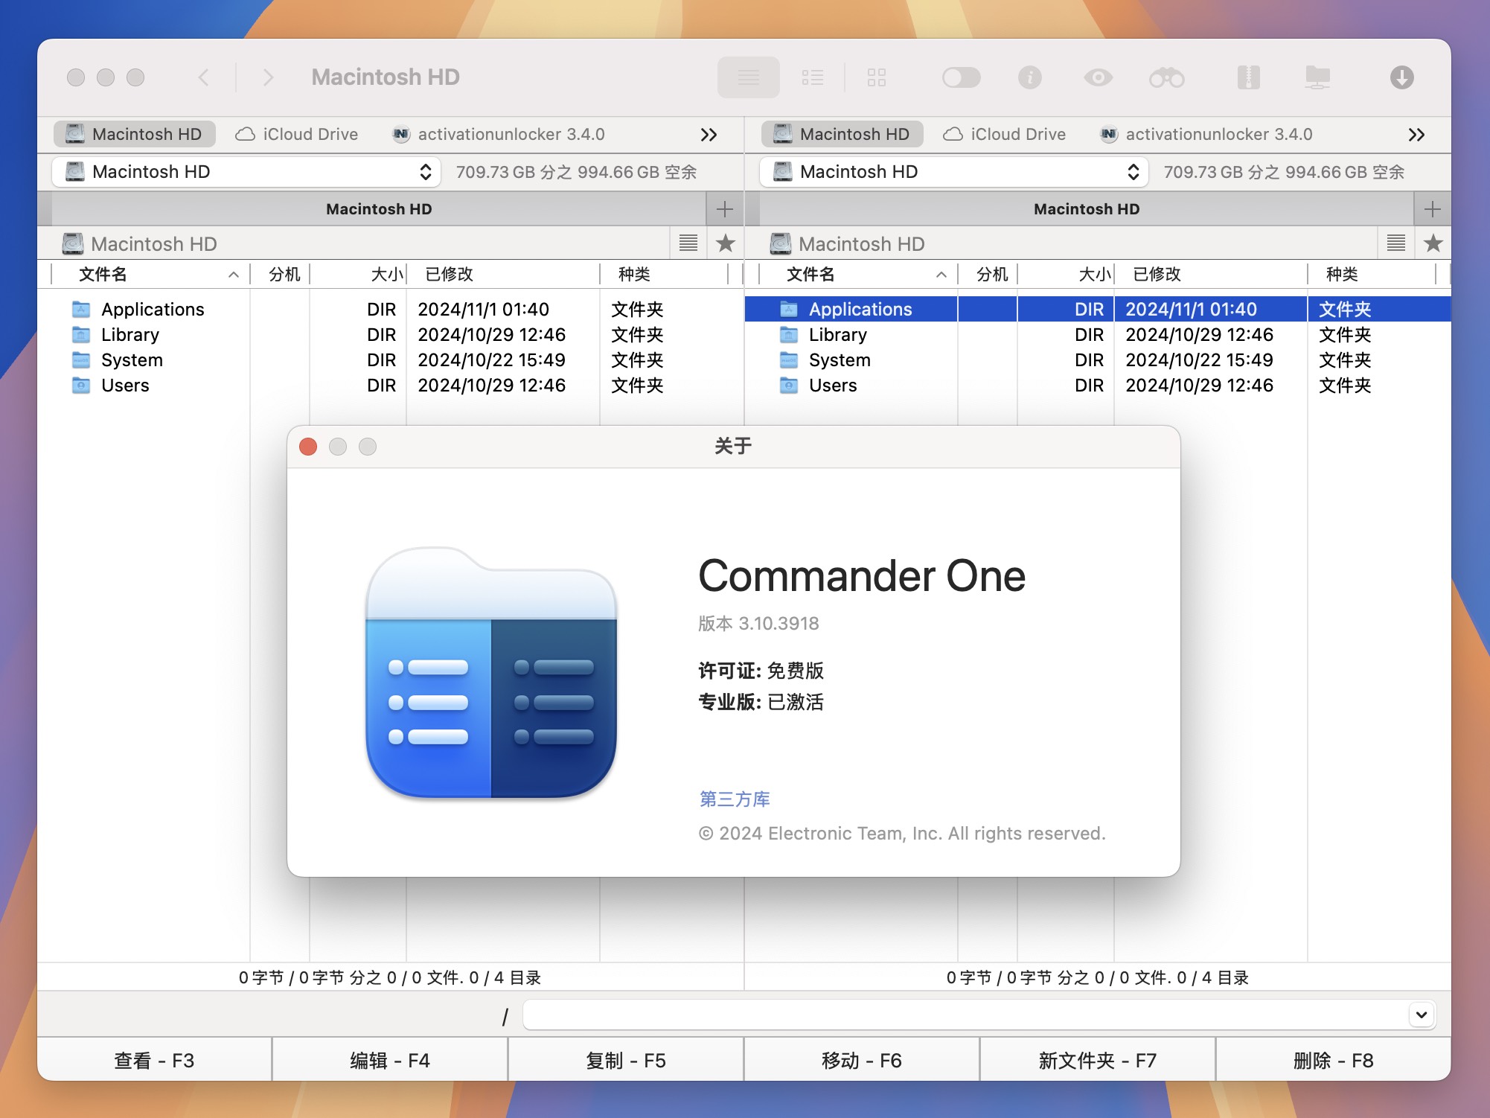Image resolution: width=1490 pixels, height=1118 pixels.
Task: Click the Commander One app icon
Action: click(491, 673)
